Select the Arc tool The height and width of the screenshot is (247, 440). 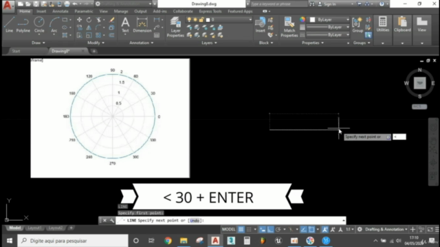click(54, 25)
